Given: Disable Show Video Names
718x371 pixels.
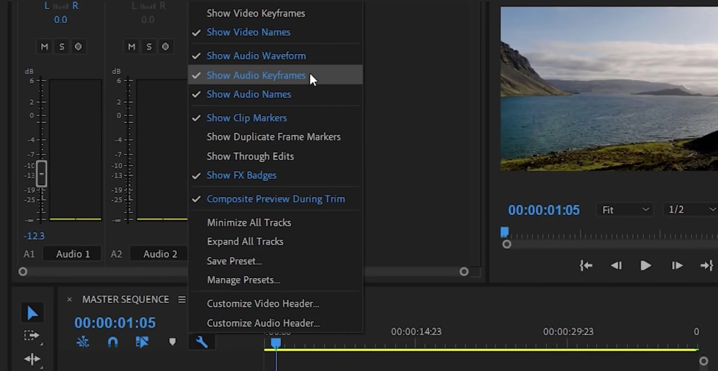Looking at the screenshot, I should click(x=248, y=32).
